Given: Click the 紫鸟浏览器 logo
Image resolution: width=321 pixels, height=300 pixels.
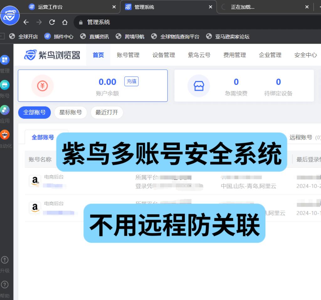Looking at the screenshot, I should [52, 55].
